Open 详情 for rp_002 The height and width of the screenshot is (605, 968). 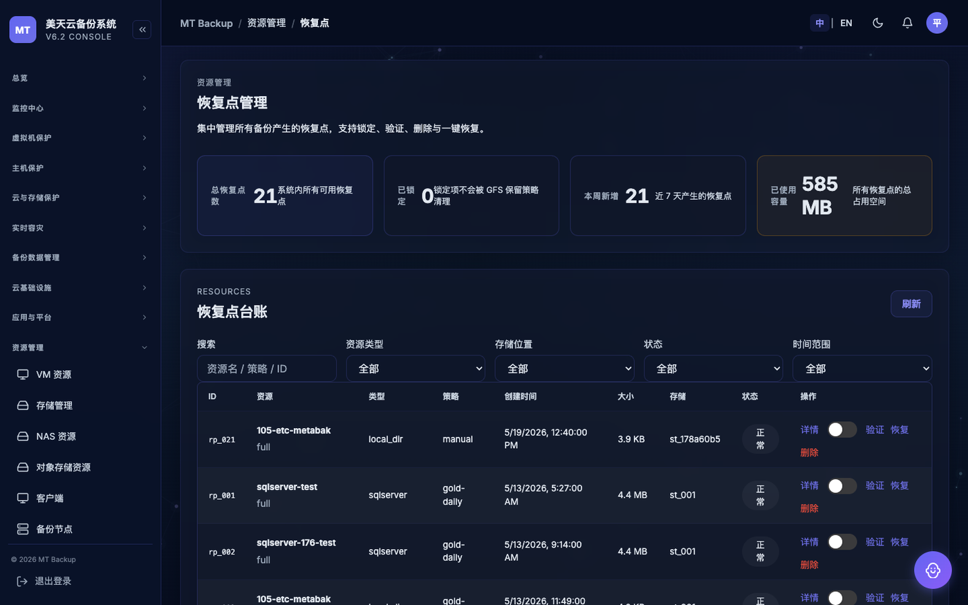click(810, 541)
